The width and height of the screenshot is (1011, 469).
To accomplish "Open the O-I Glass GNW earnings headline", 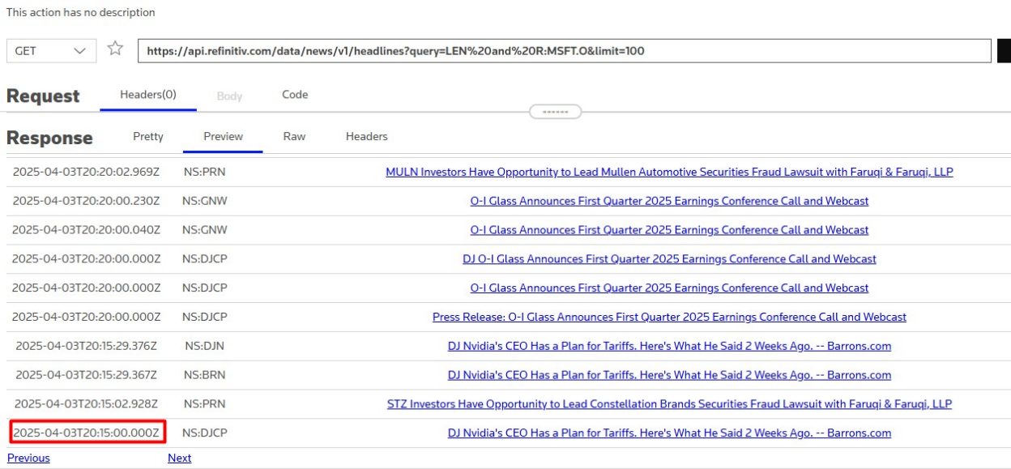I will click(670, 200).
